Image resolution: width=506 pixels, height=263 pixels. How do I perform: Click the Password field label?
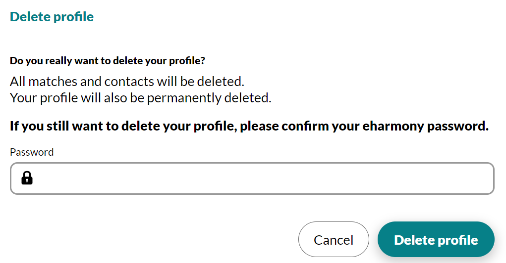point(32,152)
